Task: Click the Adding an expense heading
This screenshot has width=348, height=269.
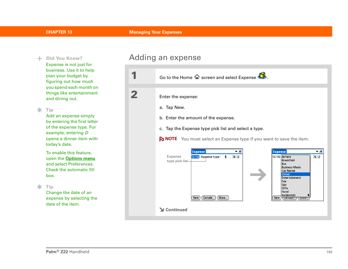Action: tap(165, 58)
